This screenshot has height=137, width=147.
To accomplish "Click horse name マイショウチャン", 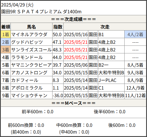I will pos(29,95).
